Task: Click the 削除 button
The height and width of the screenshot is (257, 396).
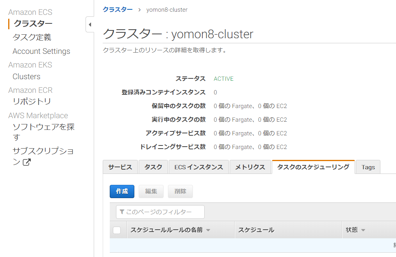Action: point(180,191)
